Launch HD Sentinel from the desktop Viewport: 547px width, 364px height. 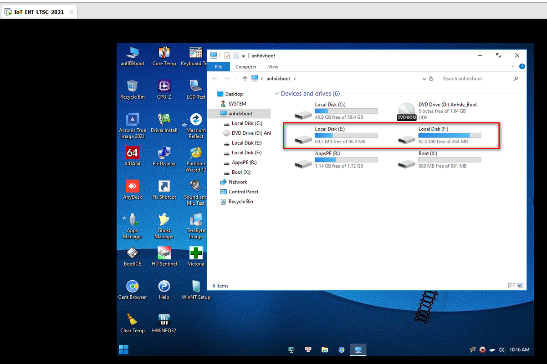click(164, 257)
